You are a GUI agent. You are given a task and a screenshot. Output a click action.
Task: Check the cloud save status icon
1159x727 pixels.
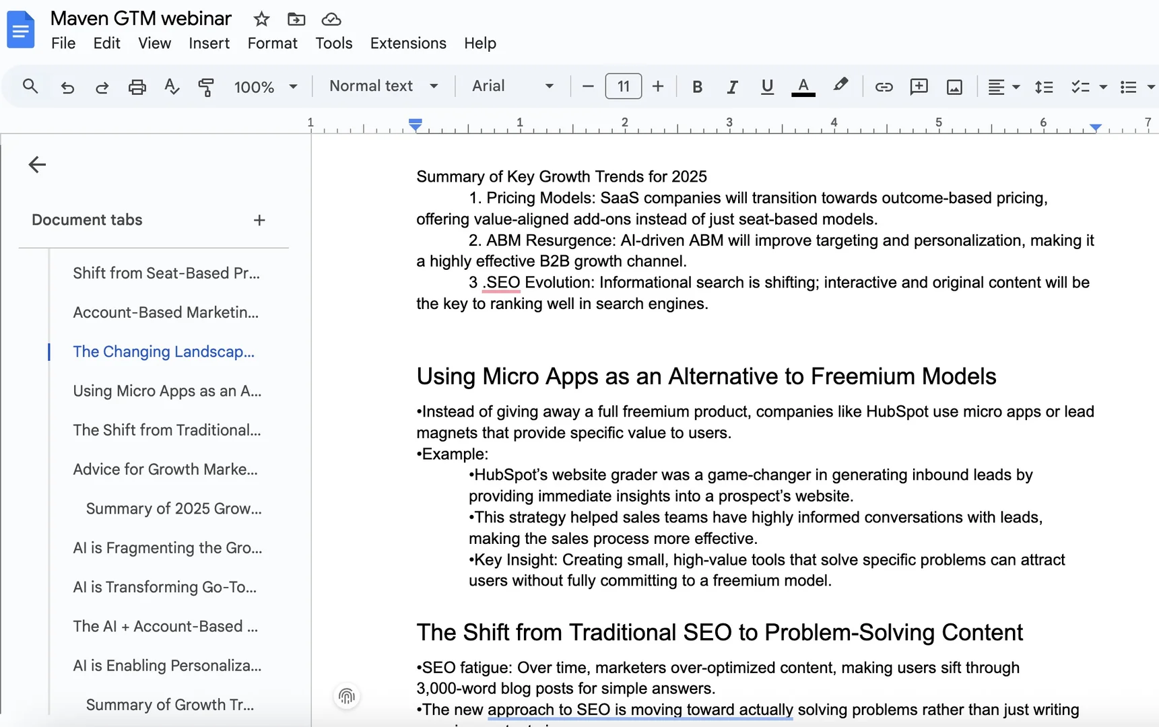coord(331,19)
